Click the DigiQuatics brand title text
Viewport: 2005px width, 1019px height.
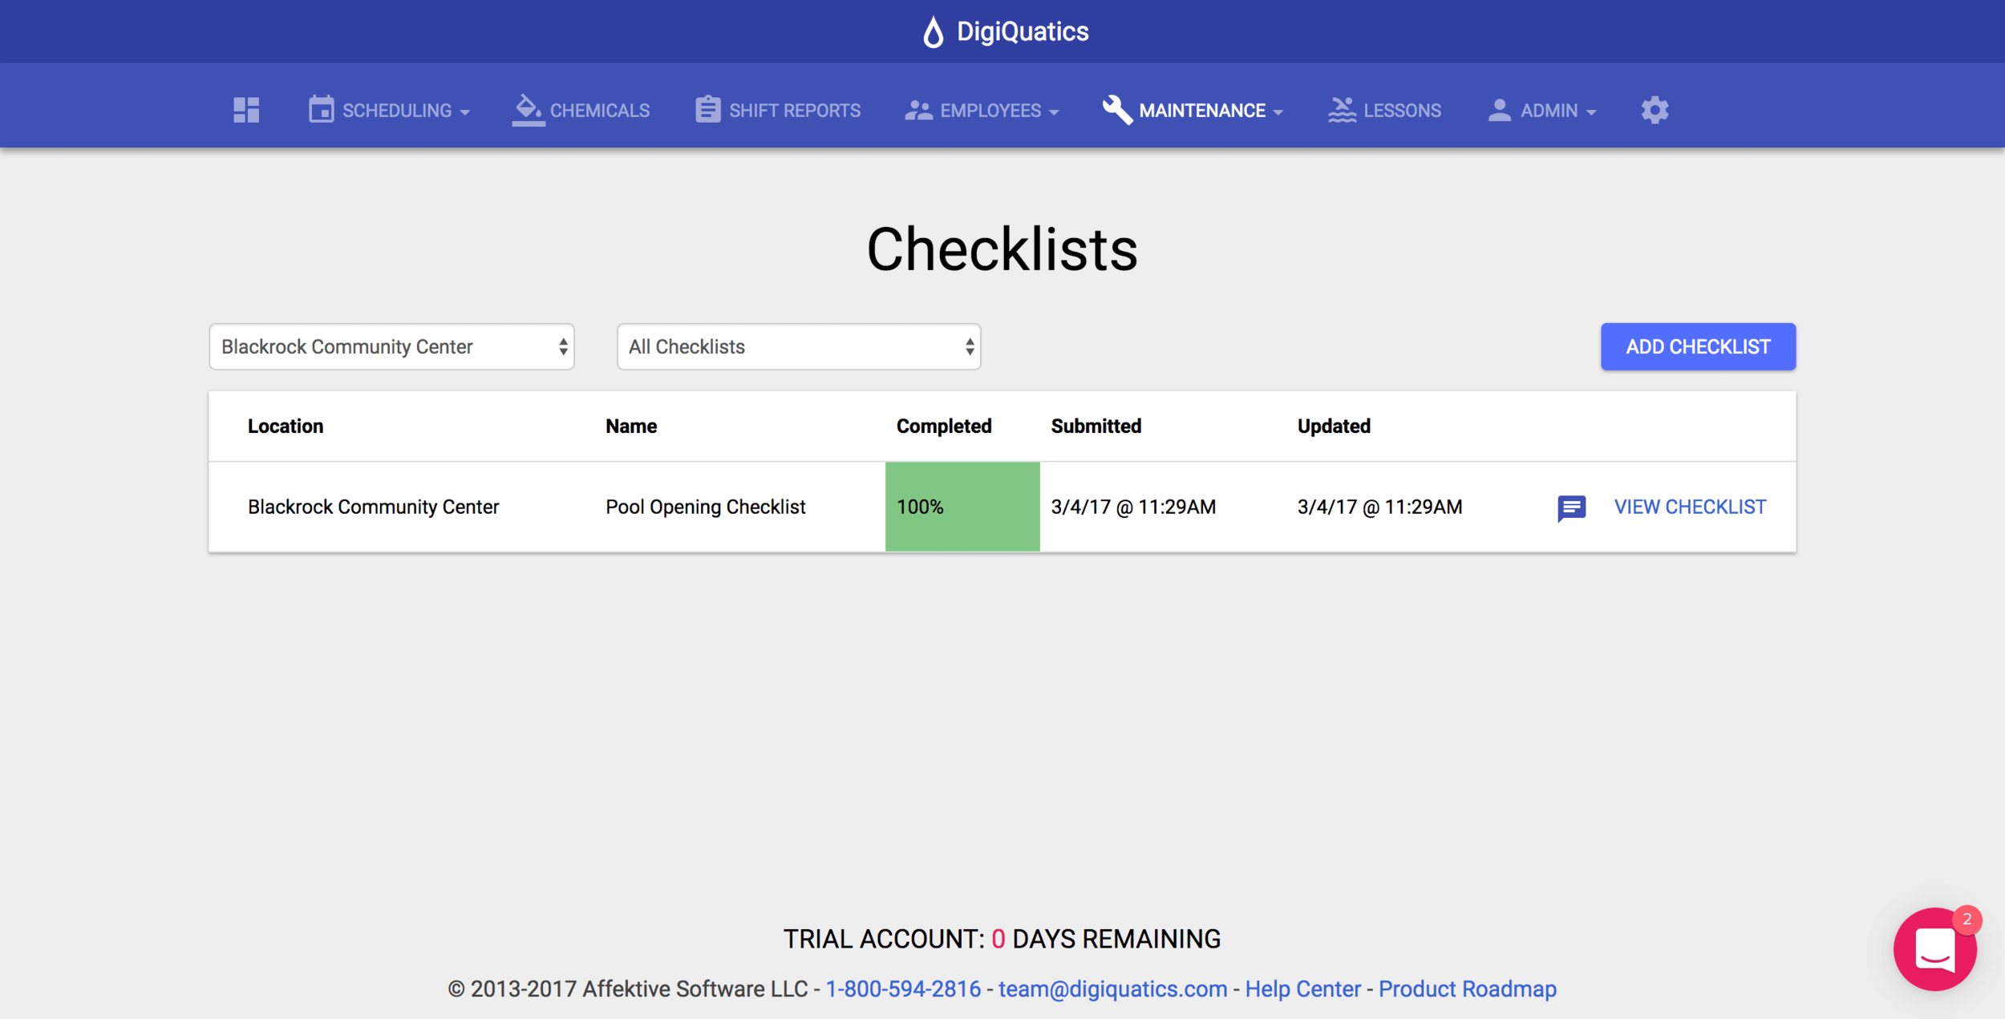tap(1023, 31)
